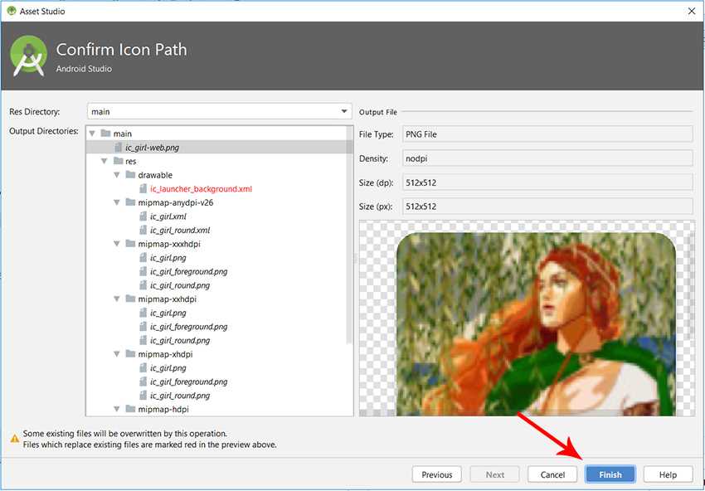Click the icon preview image

point(535,323)
